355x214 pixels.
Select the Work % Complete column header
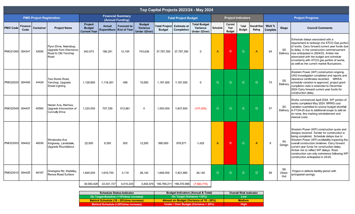[x=270, y=28]
